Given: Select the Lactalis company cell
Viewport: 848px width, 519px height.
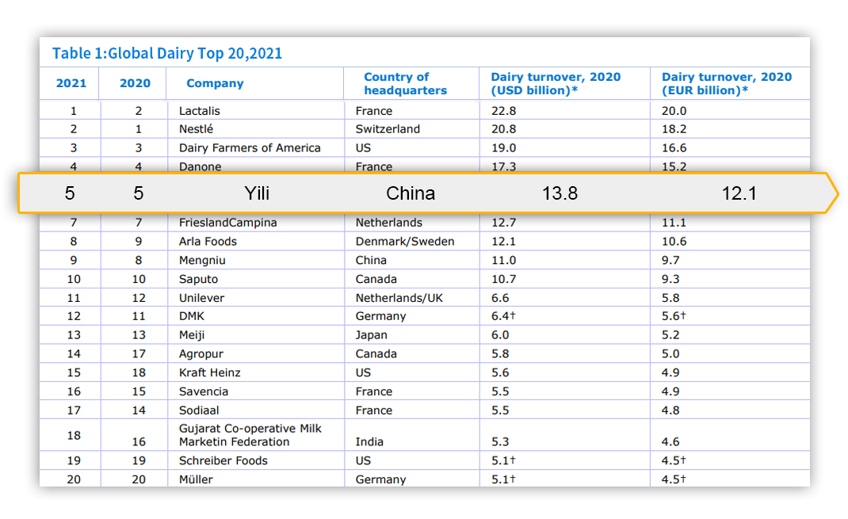Looking at the screenshot, I should pos(201,111).
